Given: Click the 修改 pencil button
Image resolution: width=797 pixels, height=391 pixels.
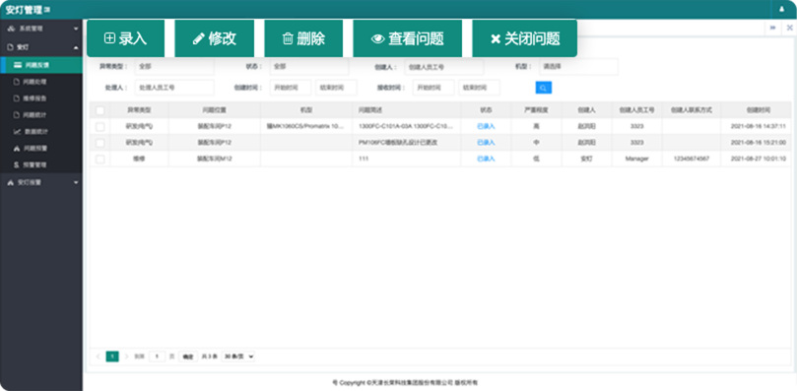Looking at the screenshot, I should (215, 38).
